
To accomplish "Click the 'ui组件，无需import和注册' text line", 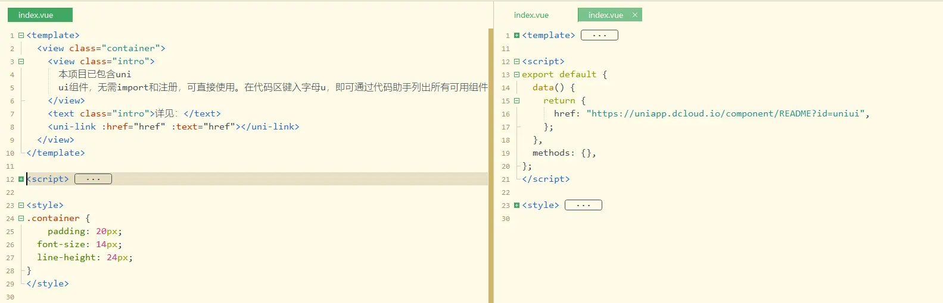I will 273,87.
